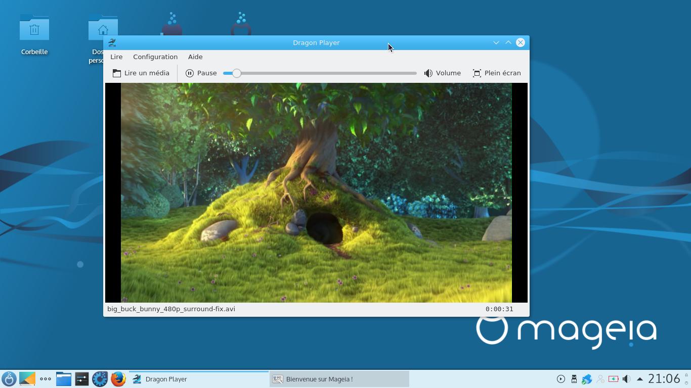691x388 pixels.
Task: Click the battery tray icon
Action: (x=614, y=379)
